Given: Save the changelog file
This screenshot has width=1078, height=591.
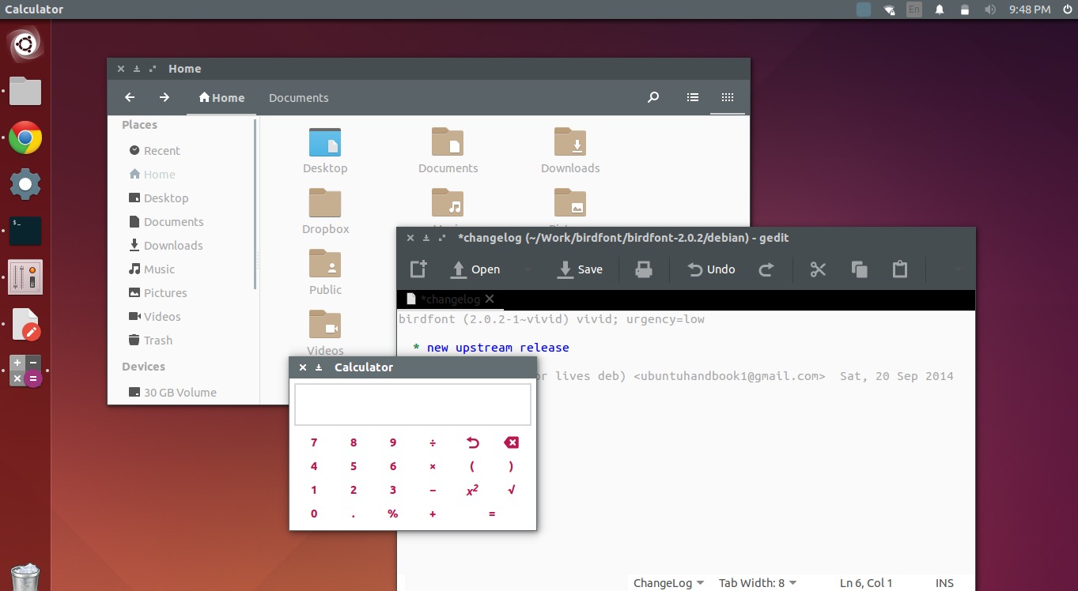Looking at the screenshot, I should tap(580, 269).
